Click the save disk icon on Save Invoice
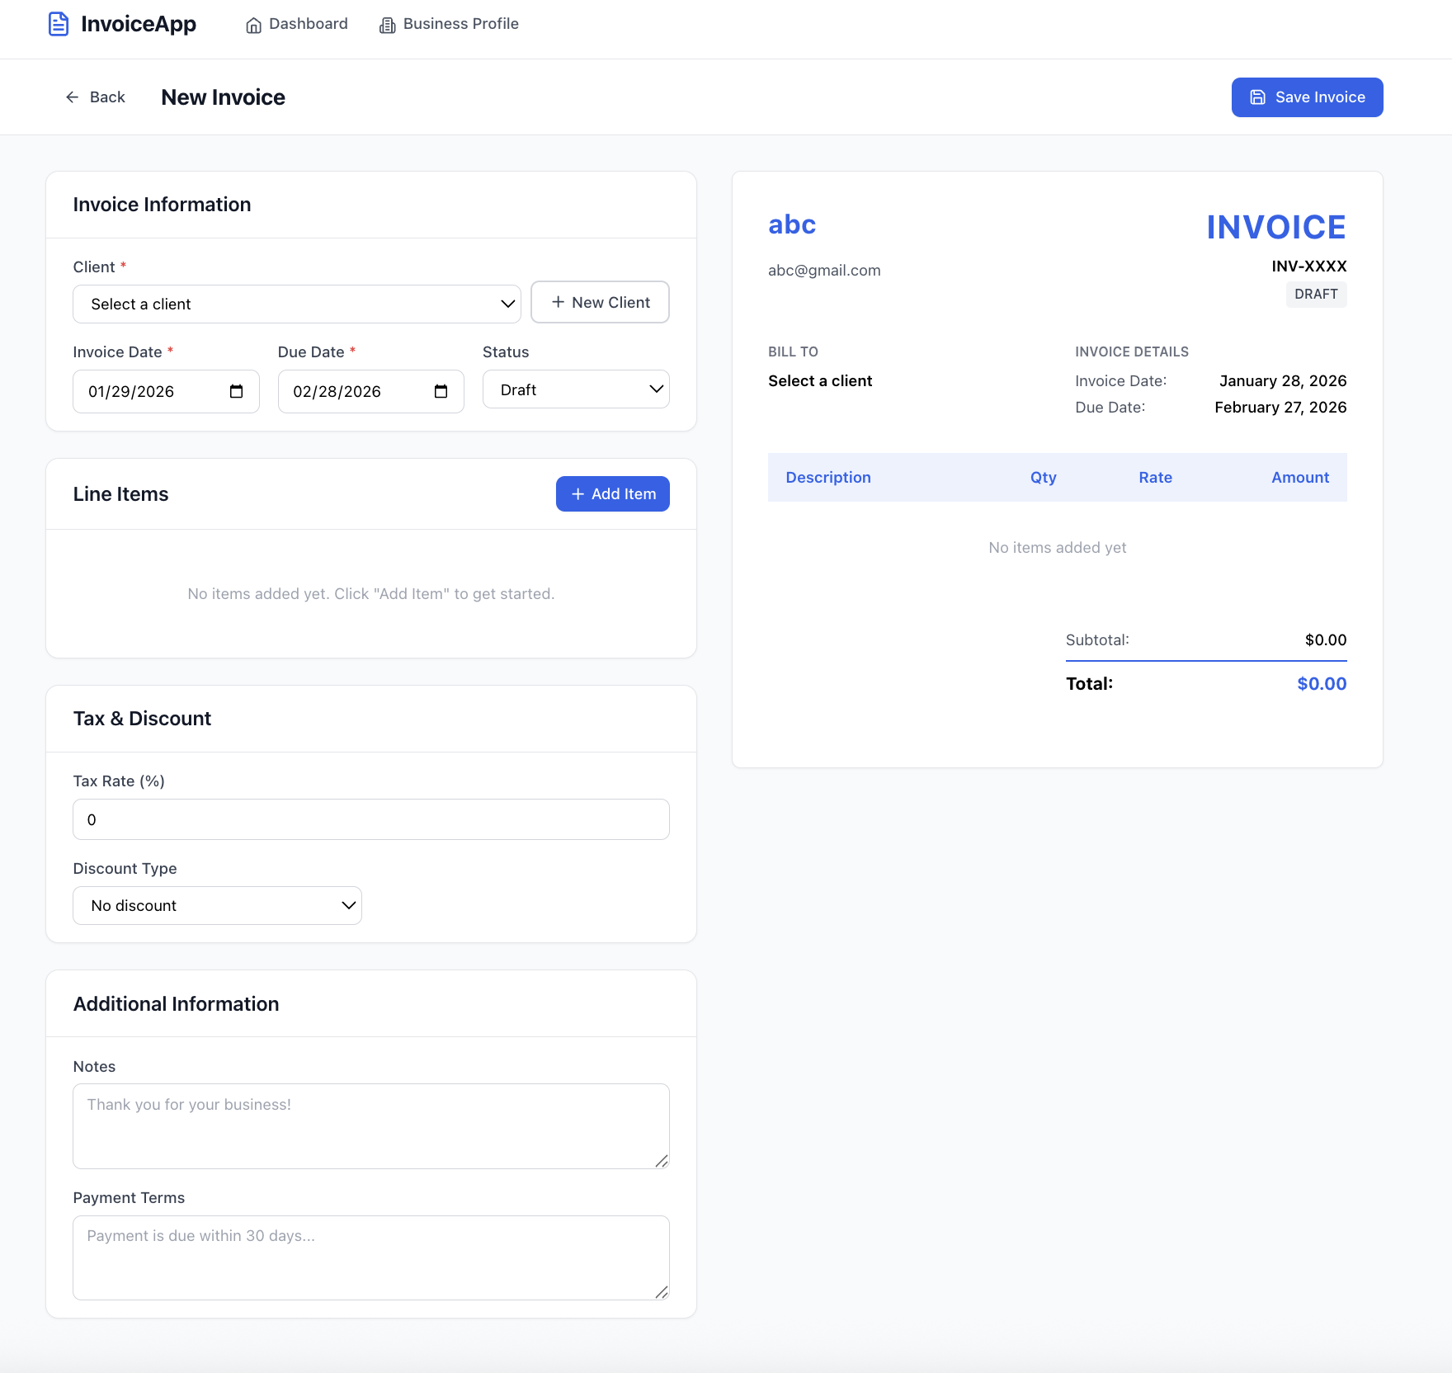This screenshot has width=1452, height=1373. [x=1257, y=97]
